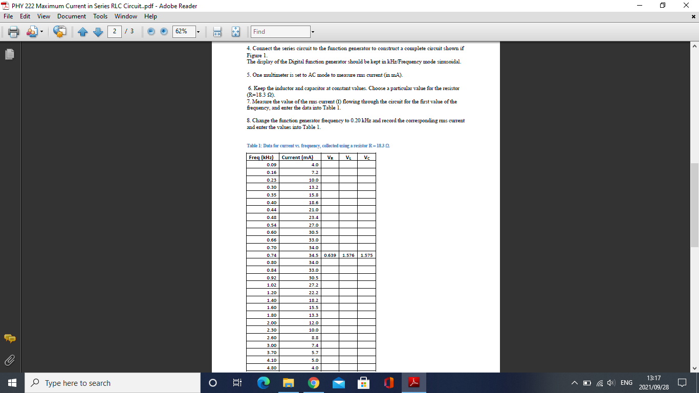Open the View menu
The height and width of the screenshot is (393, 699).
(x=43, y=16)
